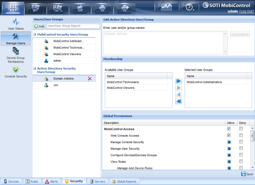Image resolution: width=255 pixels, height=185 pixels.
Task: Collapse MobiControl Security User/Group tree
Action: (x=35, y=34)
